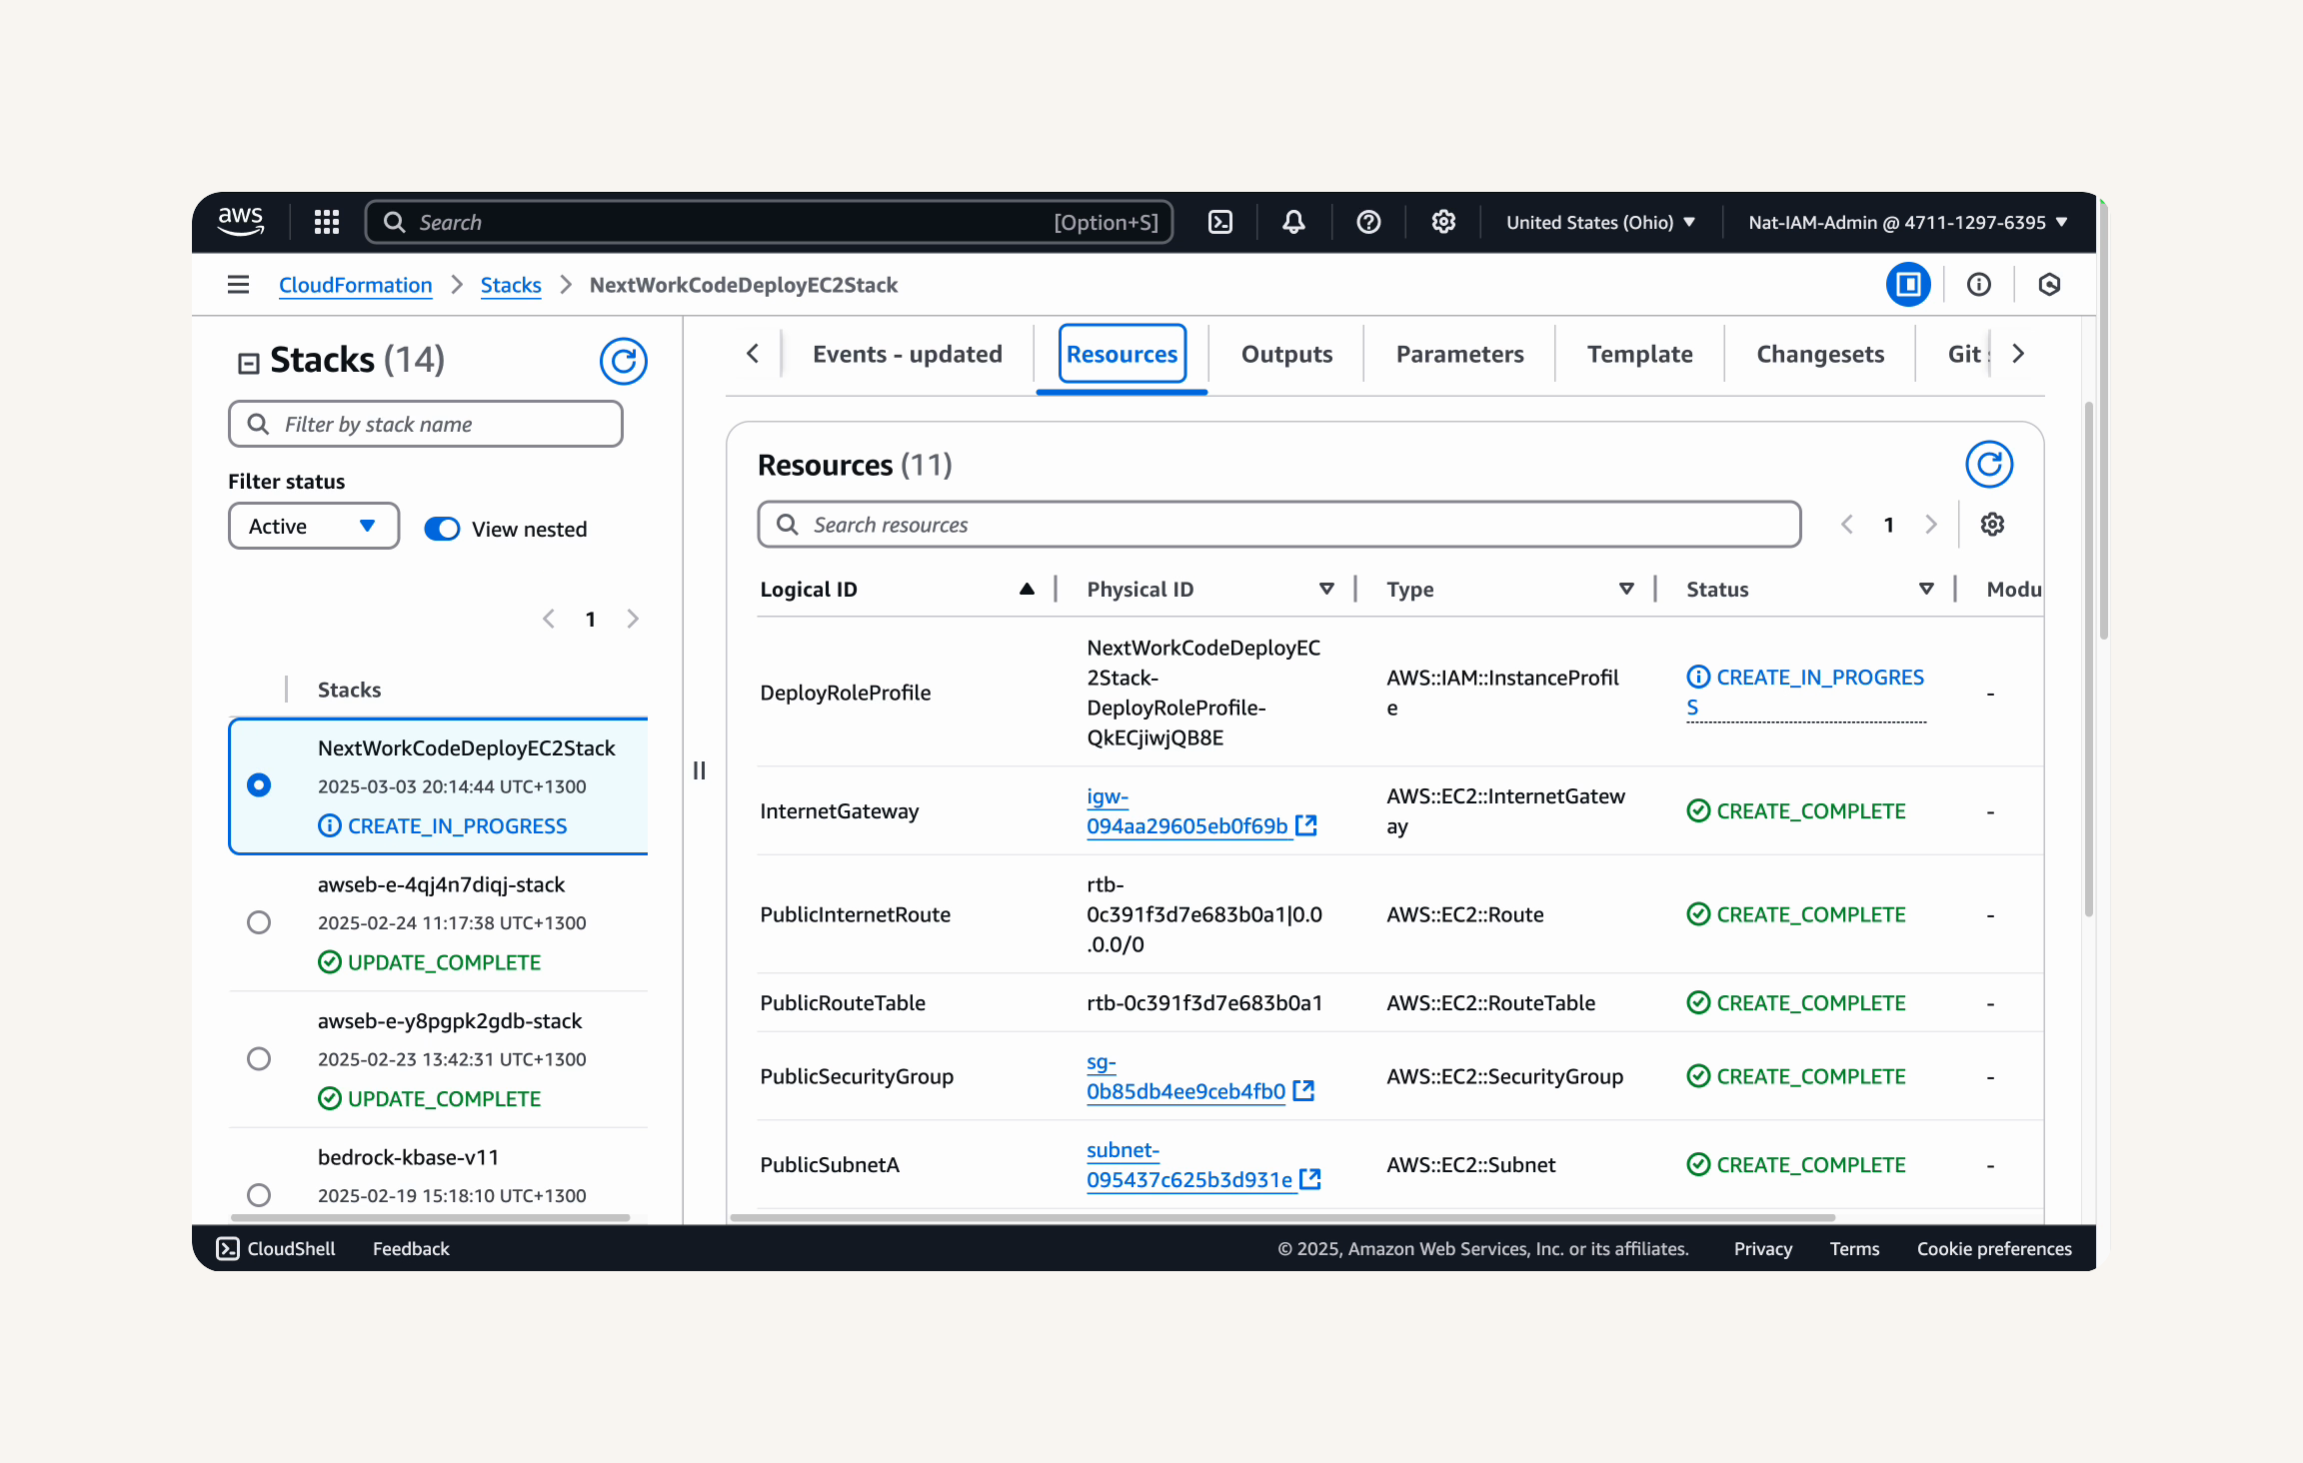Switch to the Events - updated tab
This screenshot has width=2303, height=1463.
point(908,354)
